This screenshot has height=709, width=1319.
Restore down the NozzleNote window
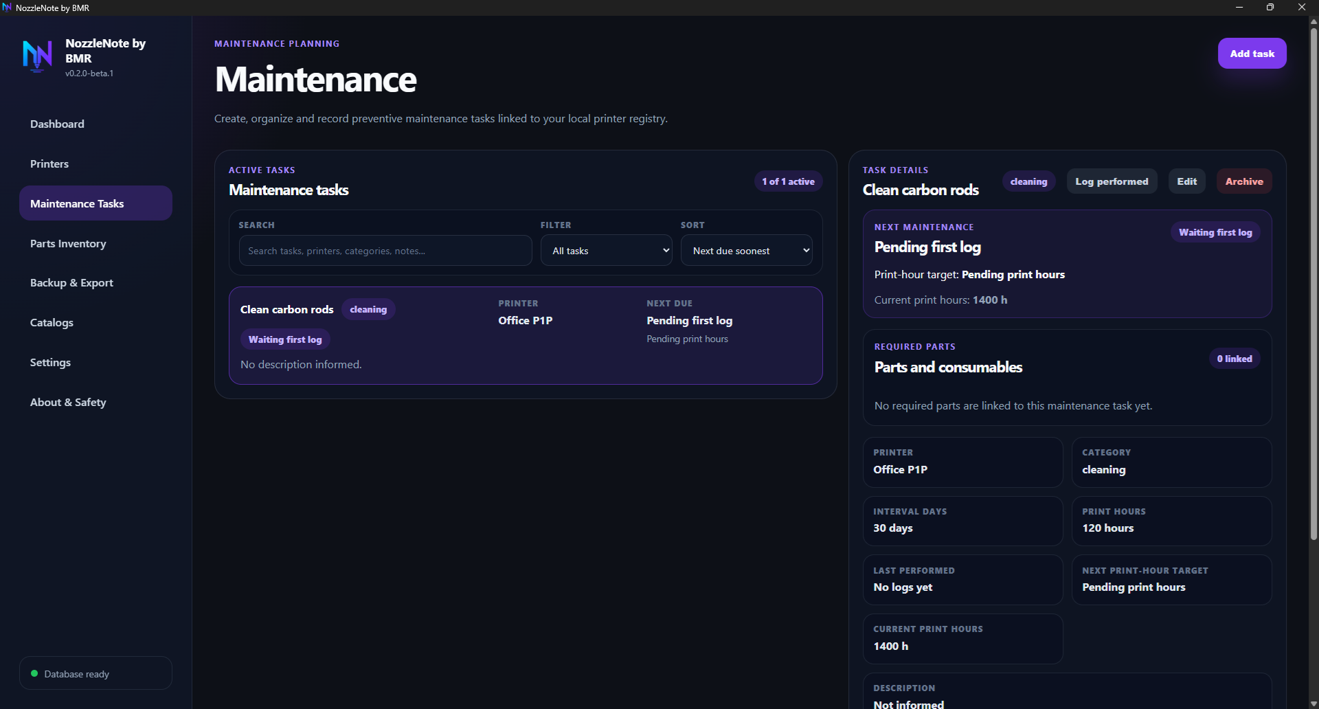click(1270, 8)
